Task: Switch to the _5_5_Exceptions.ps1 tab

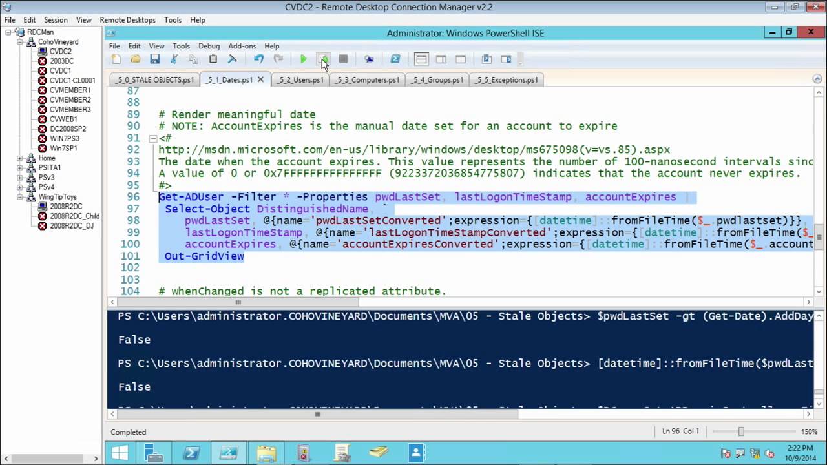Action: [x=507, y=80]
